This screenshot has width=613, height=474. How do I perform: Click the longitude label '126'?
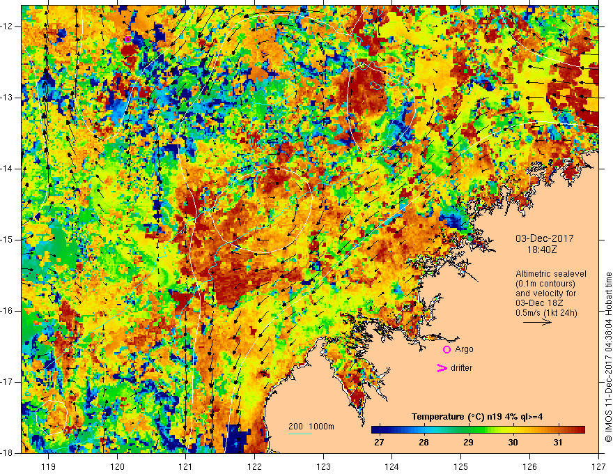[x=529, y=466]
